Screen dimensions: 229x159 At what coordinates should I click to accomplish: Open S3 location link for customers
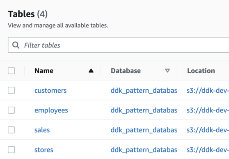(208, 91)
